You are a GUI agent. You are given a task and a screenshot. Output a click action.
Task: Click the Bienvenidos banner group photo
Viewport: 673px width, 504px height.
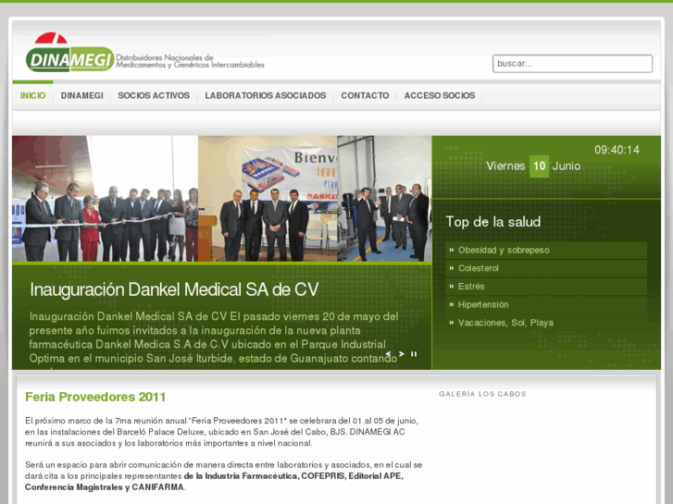268,199
